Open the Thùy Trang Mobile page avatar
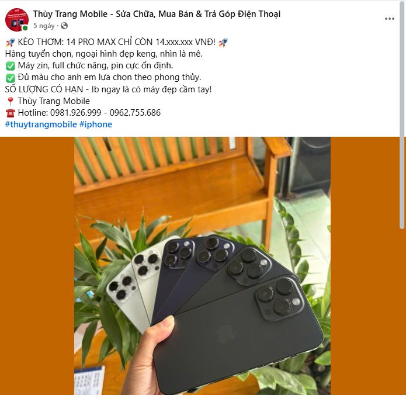 point(17,20)
